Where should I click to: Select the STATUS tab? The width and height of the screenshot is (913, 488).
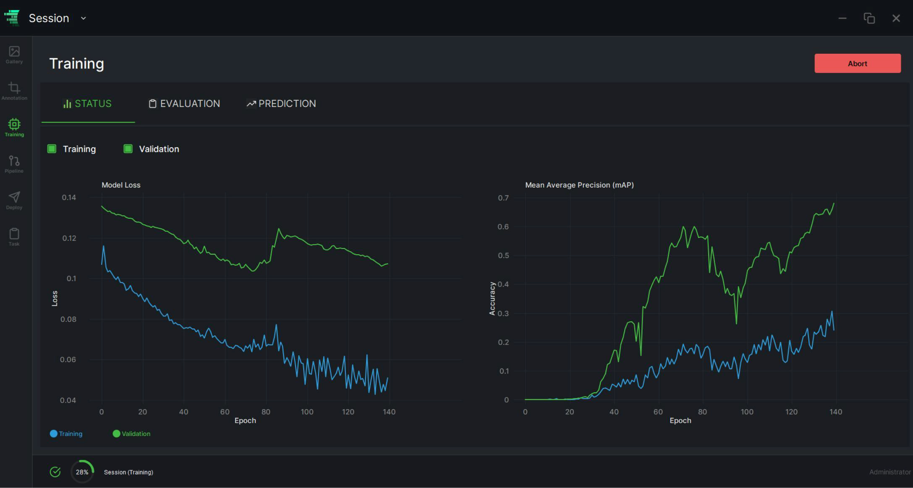click(x=88, y=104)
